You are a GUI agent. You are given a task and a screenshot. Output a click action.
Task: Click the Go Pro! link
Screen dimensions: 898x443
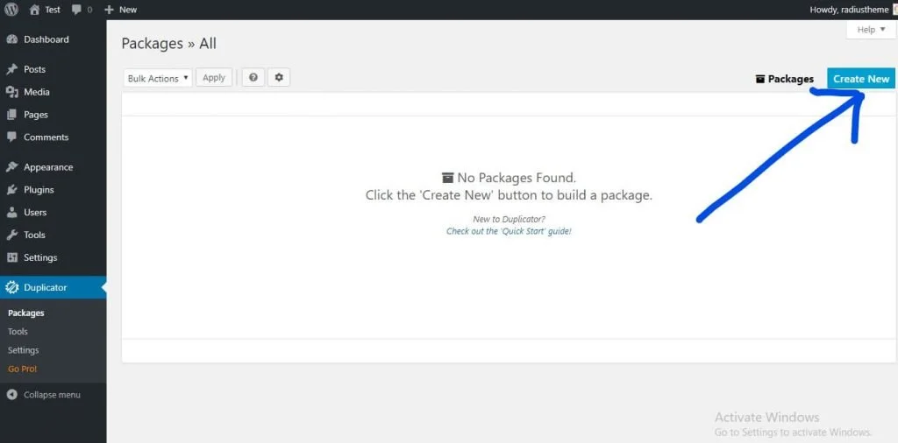[x=22, y=369]
